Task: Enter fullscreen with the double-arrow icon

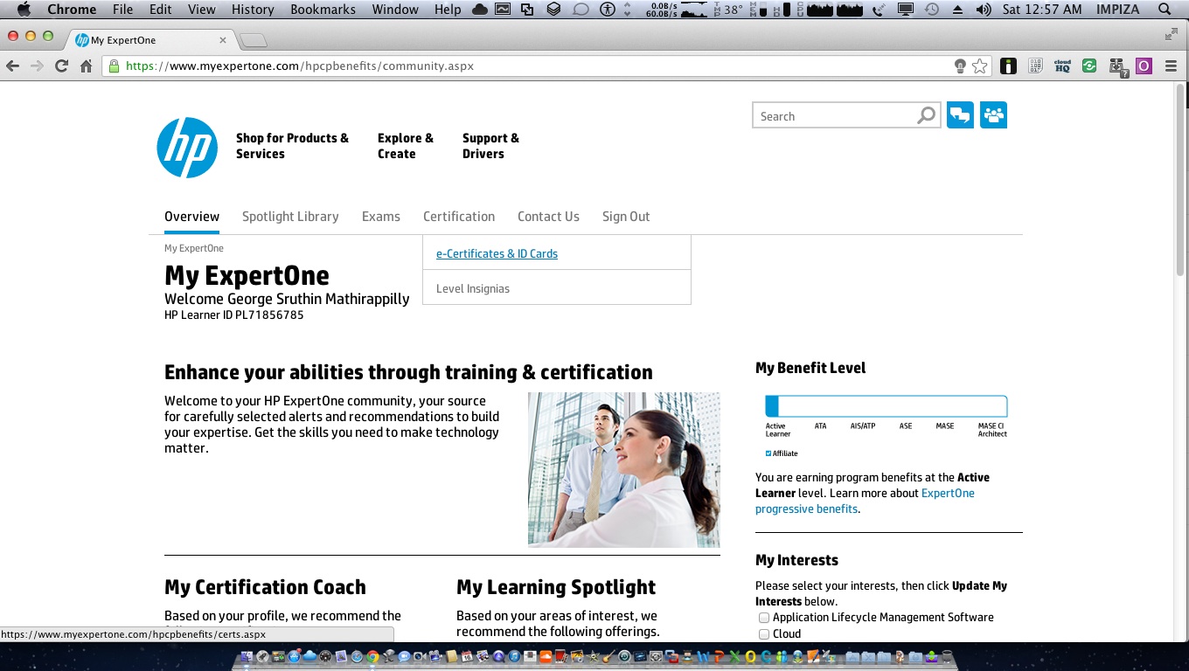Action: tap(1172, 34)
